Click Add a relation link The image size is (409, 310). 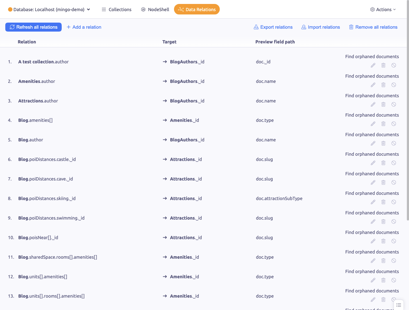coord(84,27)
